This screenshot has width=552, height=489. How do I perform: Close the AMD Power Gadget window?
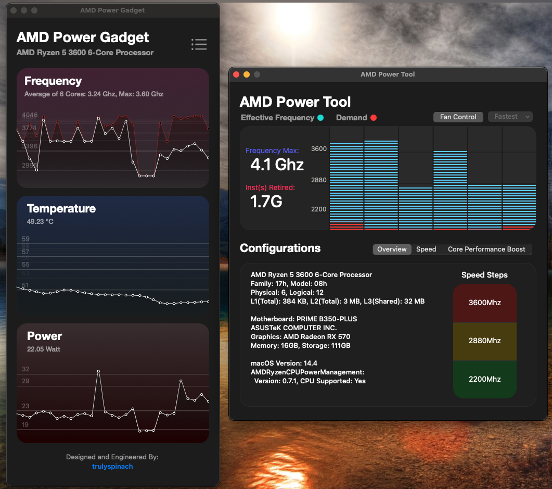(14, 10)
